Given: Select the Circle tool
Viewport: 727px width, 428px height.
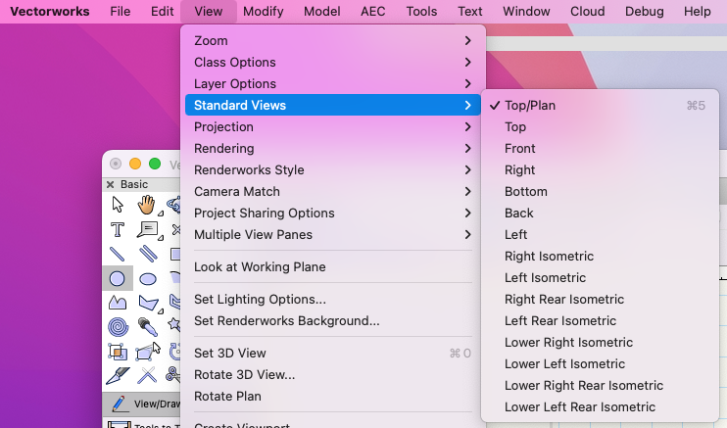Looking at the screenshot, I should pyautogui.click(x=118, y=278).
